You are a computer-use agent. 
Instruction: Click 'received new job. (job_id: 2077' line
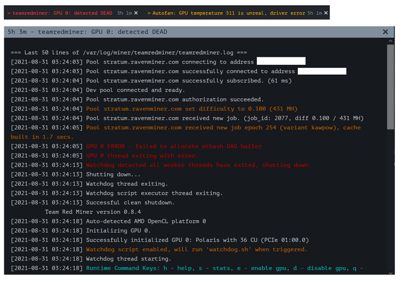point(187,118)
